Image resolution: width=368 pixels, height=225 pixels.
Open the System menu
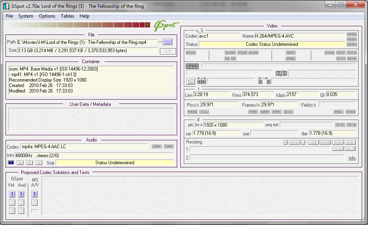pyautogui.click(x=25, y=16)
